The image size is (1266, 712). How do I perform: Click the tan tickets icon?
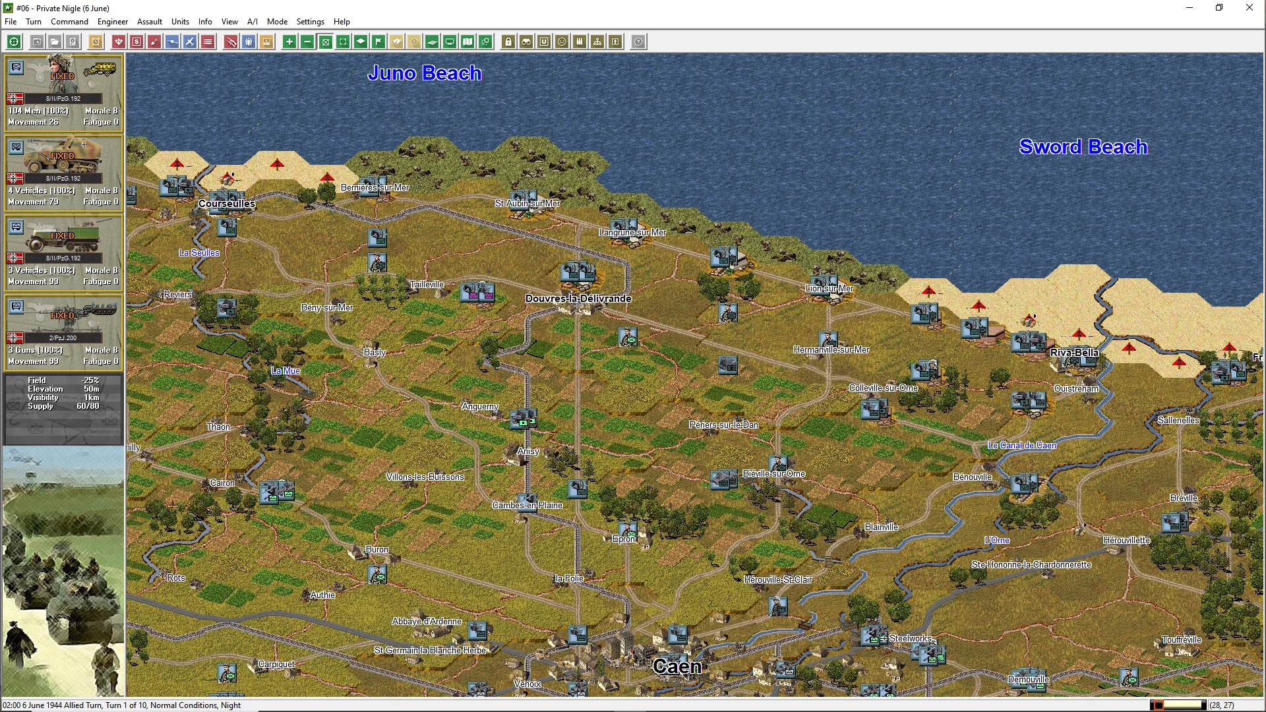pyautogui.click(x=396, y=42)
